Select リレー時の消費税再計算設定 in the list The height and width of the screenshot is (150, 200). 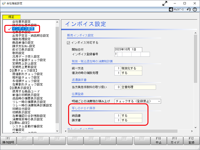(32, 105)
